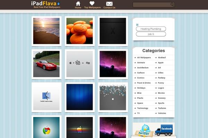Click the Home menu label
The image size is (208, 138).
coord(78,8)
